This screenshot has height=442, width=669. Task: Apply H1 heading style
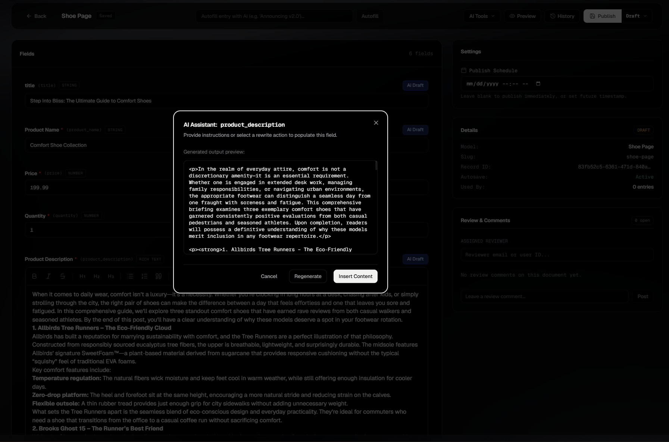[x=82, y=276]
